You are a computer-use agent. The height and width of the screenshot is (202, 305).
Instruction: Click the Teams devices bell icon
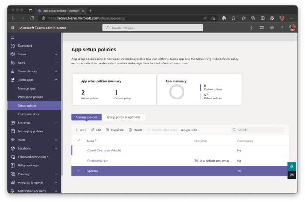13,71
